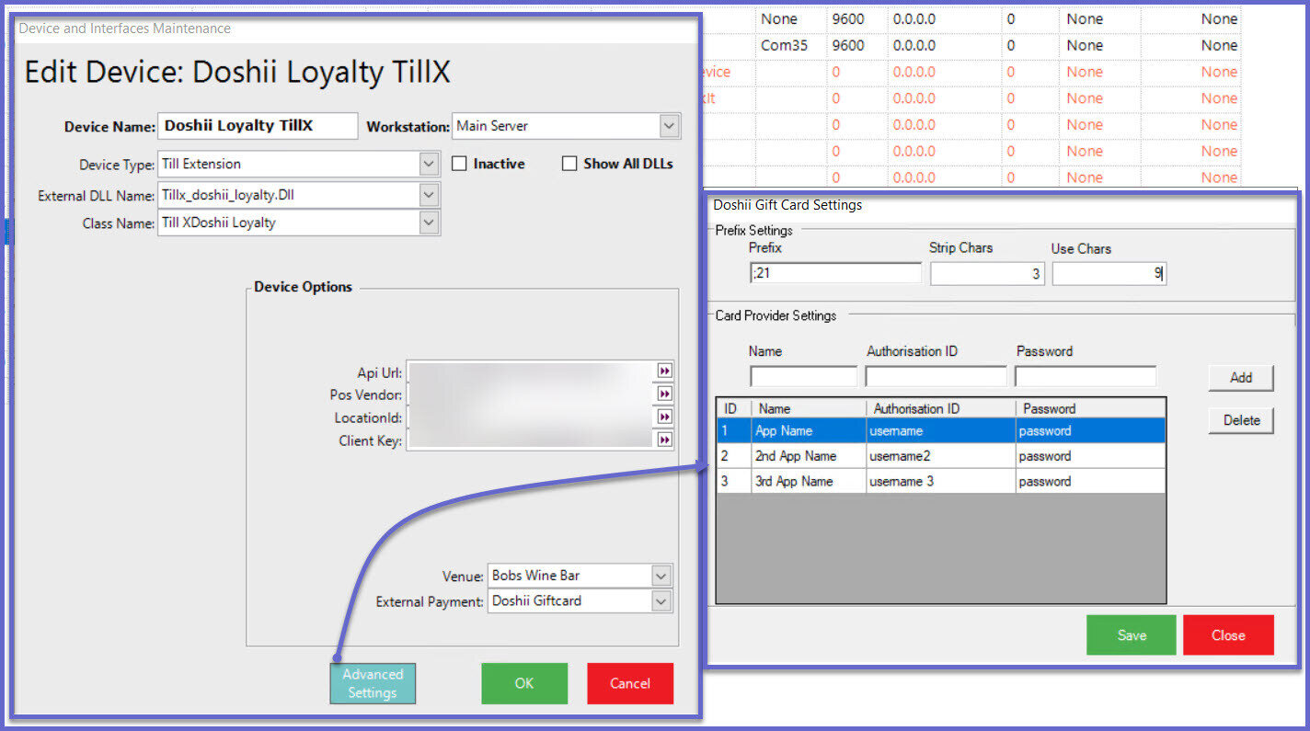This screenshot has height=731, width=1310.
Task: Click the arrow icon beside Api Url
Action: coord(664,371)
